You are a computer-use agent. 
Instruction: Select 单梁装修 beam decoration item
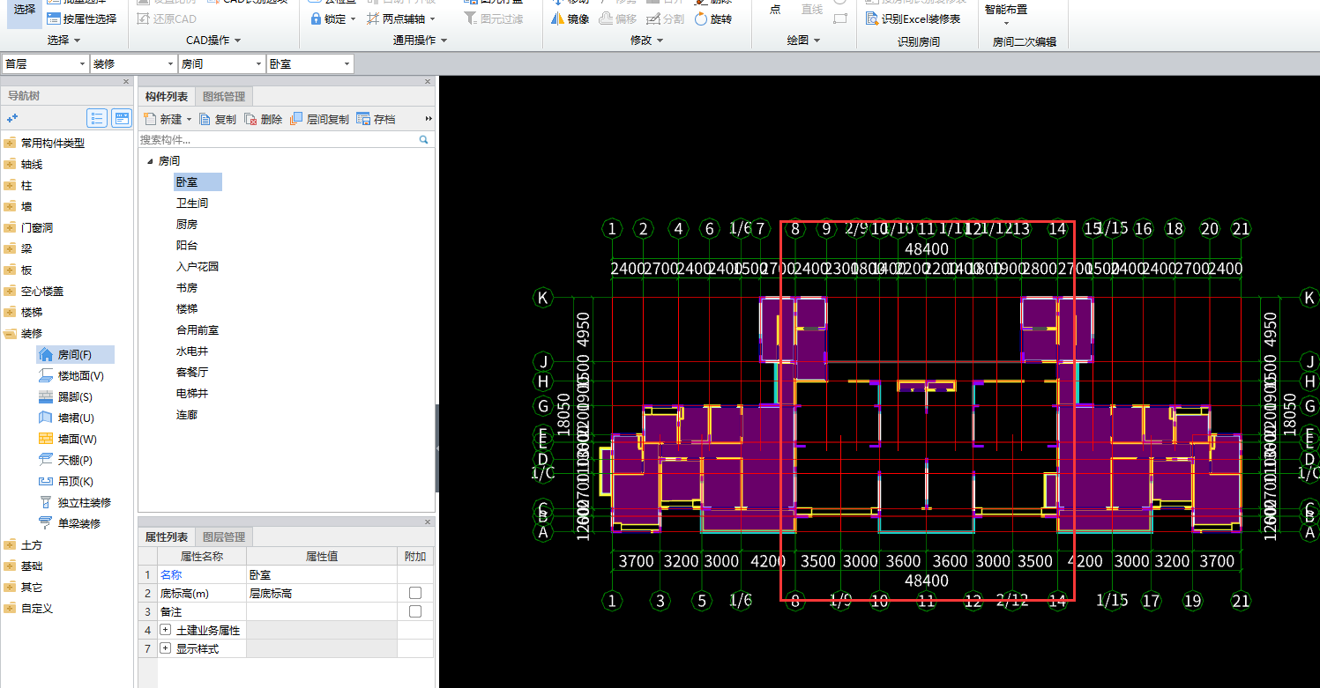click(x=70, y=523)
